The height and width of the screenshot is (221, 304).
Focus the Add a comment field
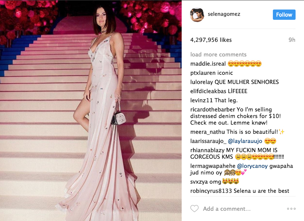point(227,209)
